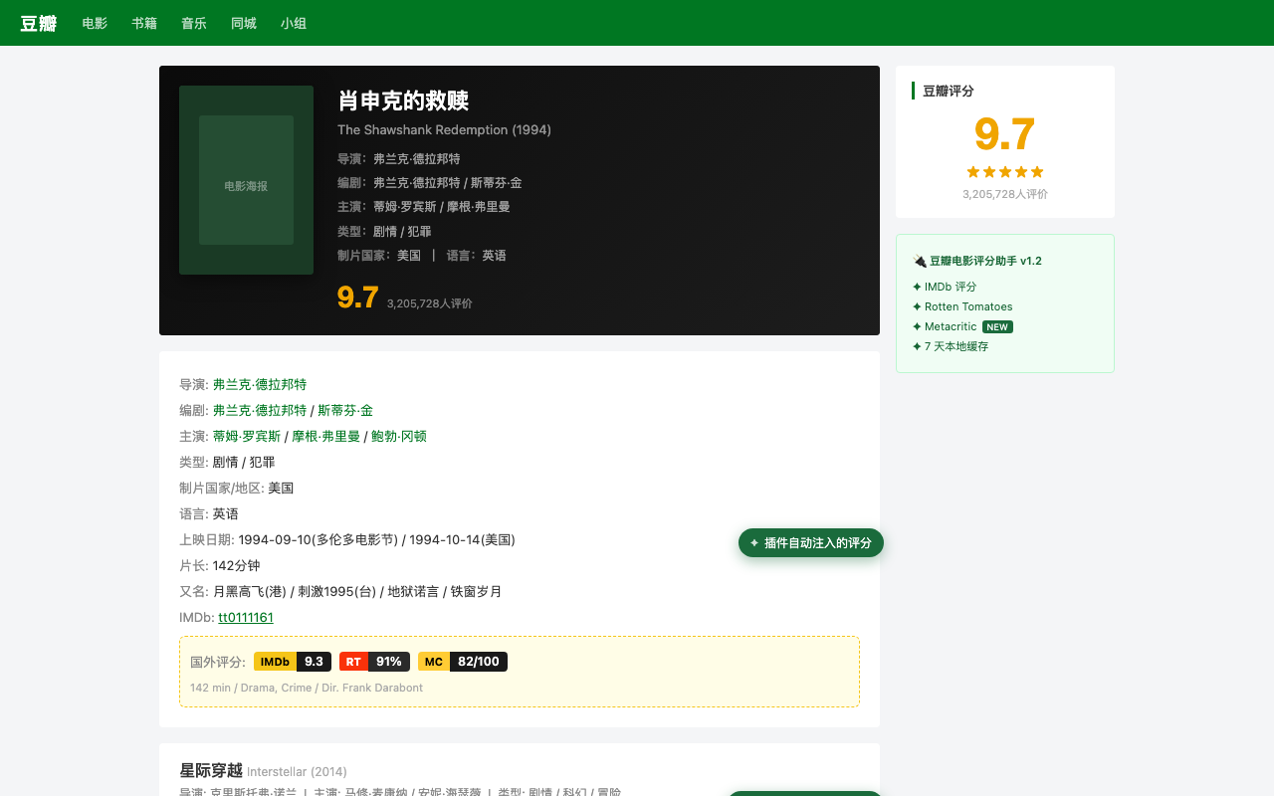Viewport: 1274px width, 796px height.
Task: Click the IMDb score value 9.3
Action: [x=314, y=662]
